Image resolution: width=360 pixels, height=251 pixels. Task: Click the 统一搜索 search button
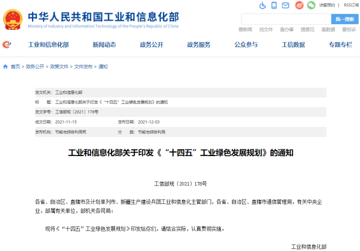pyautogui.click(x=345, y=19)
